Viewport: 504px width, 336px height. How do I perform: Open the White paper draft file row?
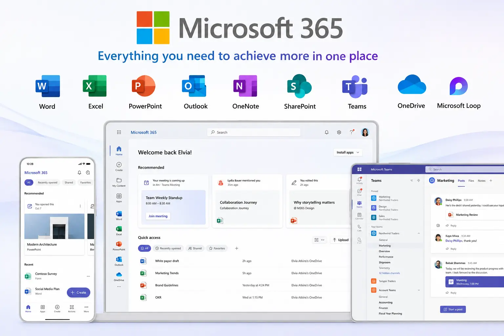(x=244, y=261)
